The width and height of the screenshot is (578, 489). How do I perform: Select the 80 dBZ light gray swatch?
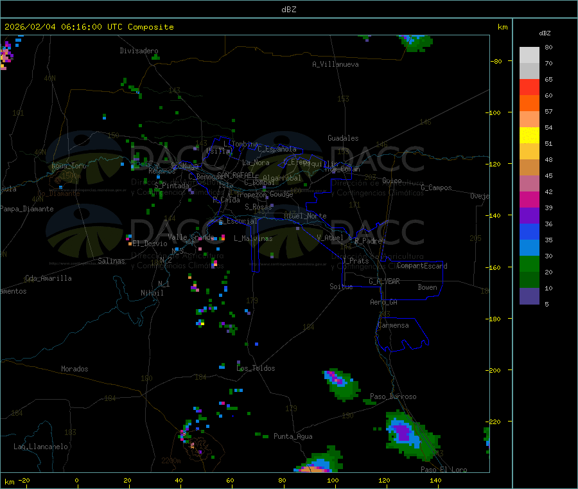coord(529,55)
